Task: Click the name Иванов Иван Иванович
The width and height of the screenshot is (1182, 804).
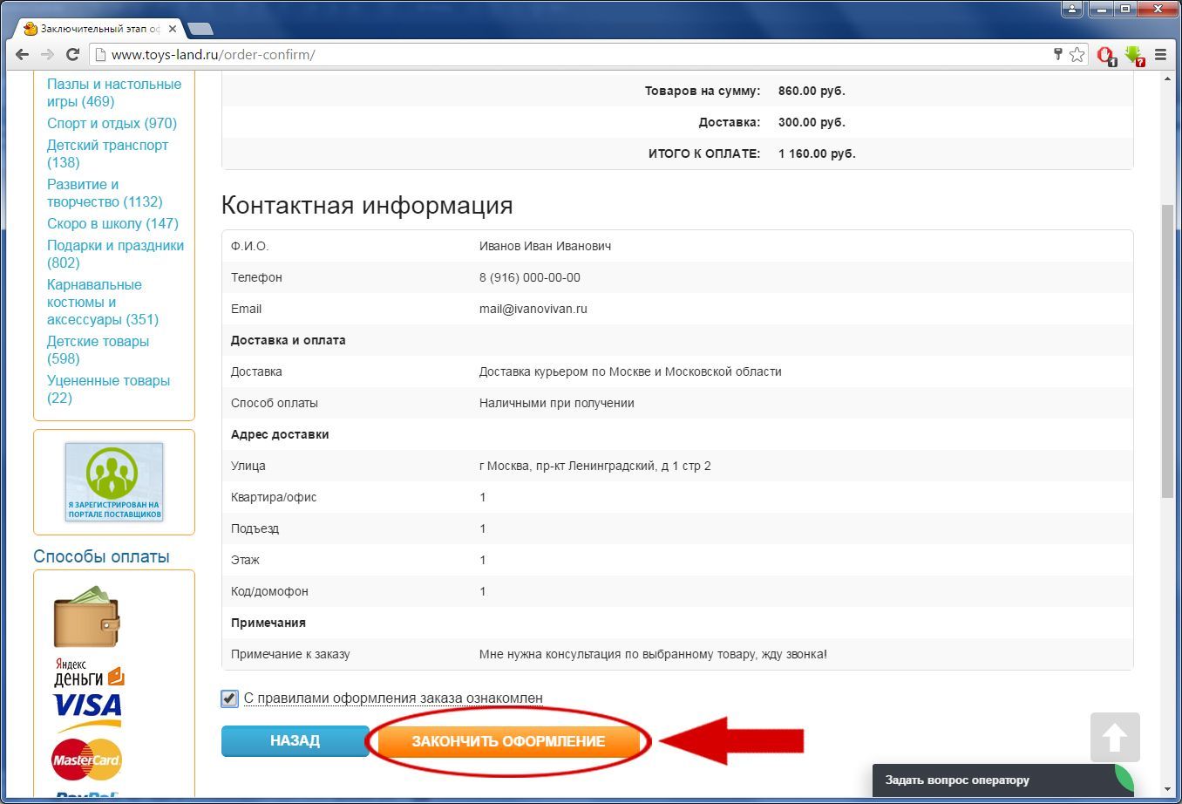Action: coord(545,246)
